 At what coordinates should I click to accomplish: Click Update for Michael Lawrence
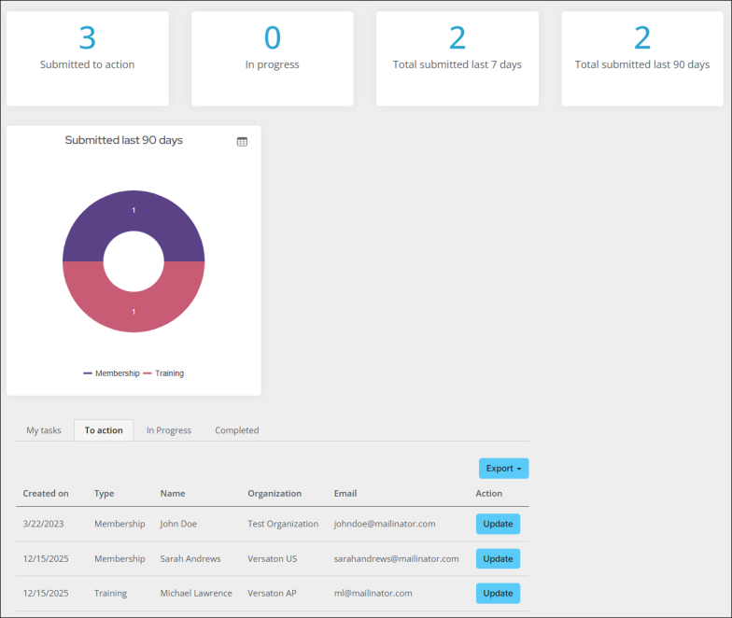pyautogui.click(x=498, y=593)
